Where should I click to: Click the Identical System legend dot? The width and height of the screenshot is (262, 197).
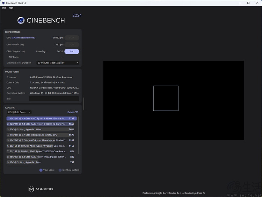pyautogui.click(x=60, y=170)
